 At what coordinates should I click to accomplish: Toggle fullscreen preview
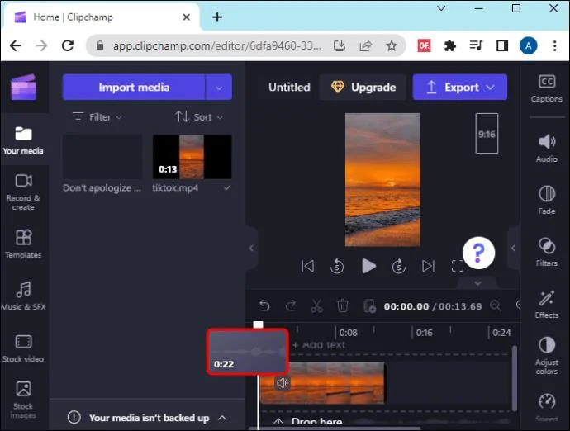click(x=458, y=266)
